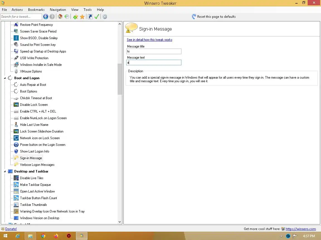This screenshot has height=240, width=321.
Task: Collapse the Desktop and Taskbar tree section
Action: 5,171
